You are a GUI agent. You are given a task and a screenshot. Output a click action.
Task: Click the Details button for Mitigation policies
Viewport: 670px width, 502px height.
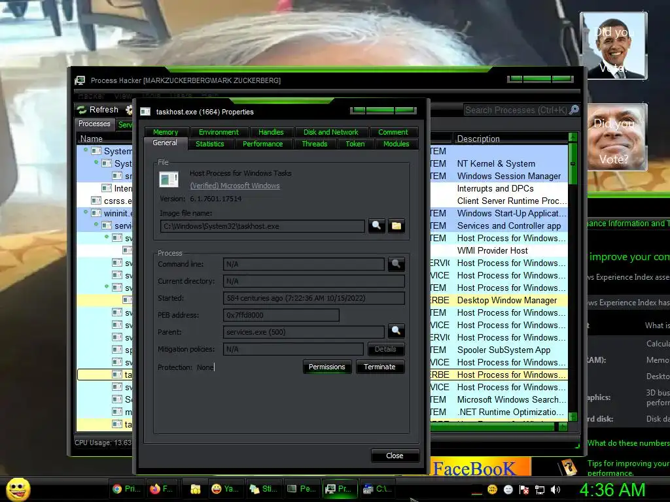[385, 349]
